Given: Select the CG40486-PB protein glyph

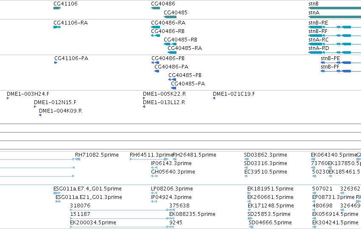Looking at the screenshot, I should click(x=155, y=63).
